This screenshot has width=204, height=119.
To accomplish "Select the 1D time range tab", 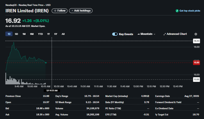I will point(9,34).
